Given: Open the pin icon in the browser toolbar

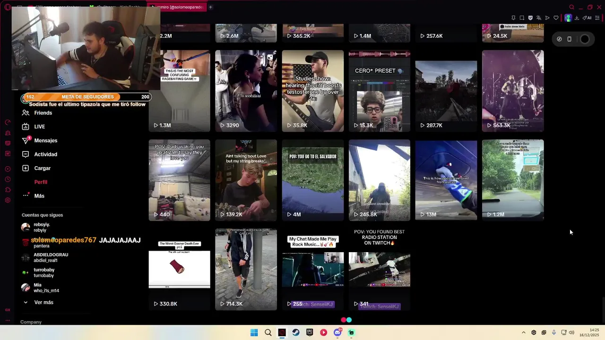Looking at the screenshot, I should (513, 18).
